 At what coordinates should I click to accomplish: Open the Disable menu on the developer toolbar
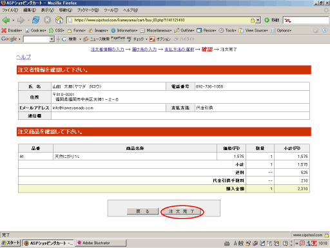click(12, 30)
